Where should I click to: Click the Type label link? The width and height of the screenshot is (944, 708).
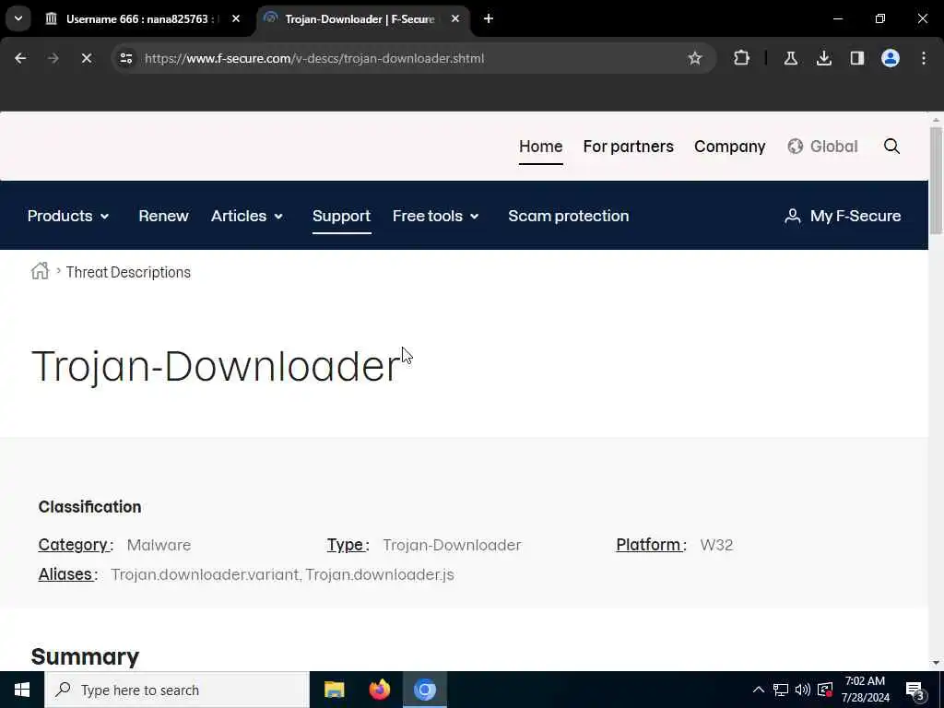click(x=346, y=545)
